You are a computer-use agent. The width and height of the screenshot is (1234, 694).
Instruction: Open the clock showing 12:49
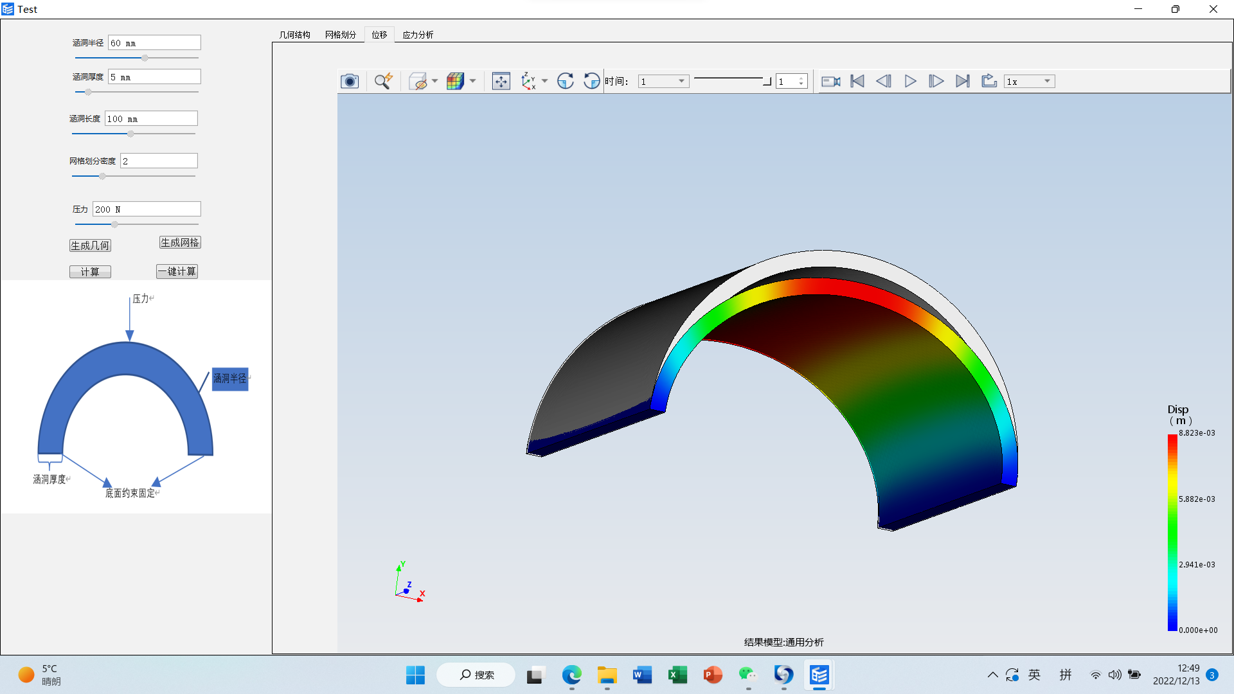pyautogui.click(x=1176, y=675)
